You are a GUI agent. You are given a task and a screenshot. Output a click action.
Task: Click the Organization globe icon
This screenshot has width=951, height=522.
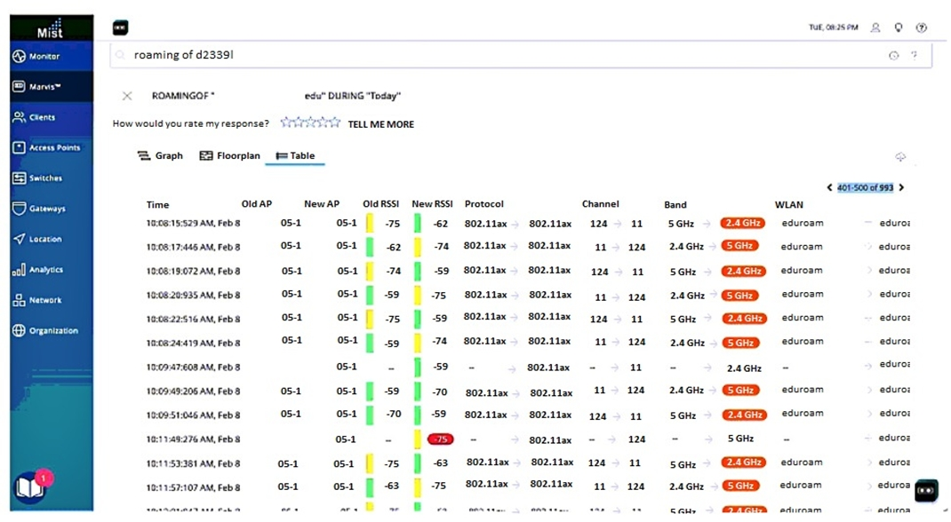20,330
